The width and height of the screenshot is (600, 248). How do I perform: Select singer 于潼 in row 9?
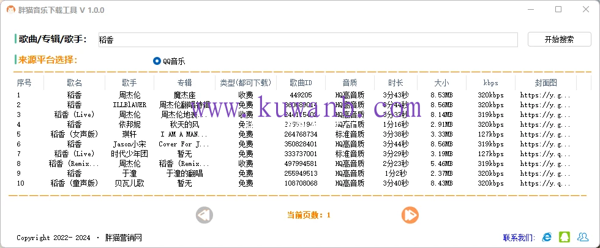pyautogui.click(x=129, y=174)
